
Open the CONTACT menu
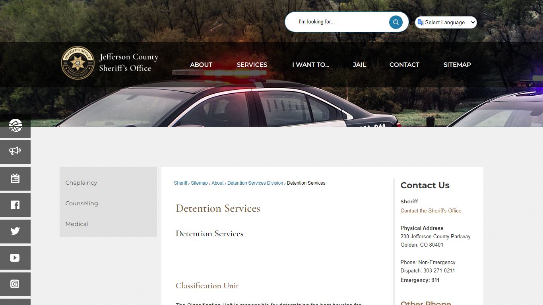click(404, 65)
